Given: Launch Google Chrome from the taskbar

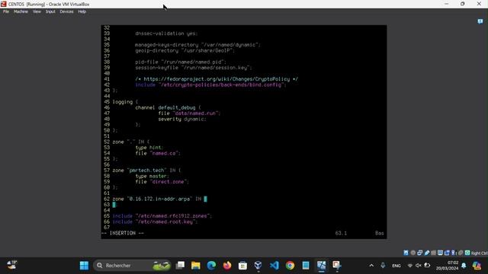Looking at the screenshot, I should (290, 266).
